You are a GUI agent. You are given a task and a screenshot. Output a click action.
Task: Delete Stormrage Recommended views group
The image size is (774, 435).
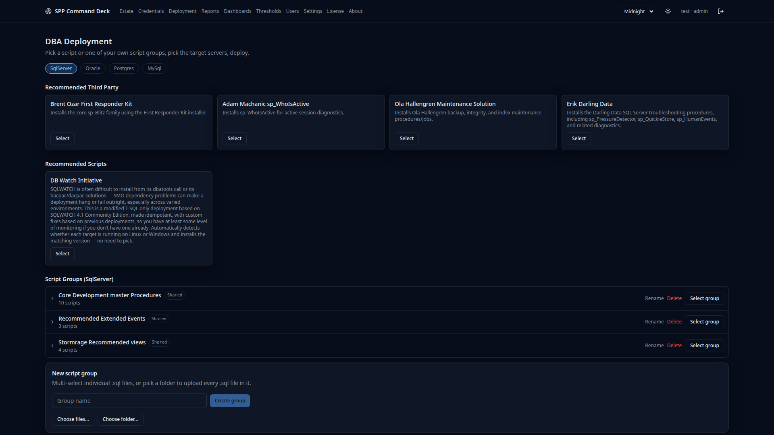(674, 346)
